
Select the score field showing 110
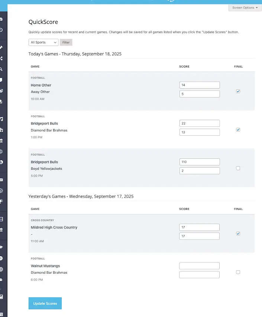click(x=200, y=162)
